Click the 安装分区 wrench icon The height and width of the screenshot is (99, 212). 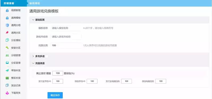7,48
